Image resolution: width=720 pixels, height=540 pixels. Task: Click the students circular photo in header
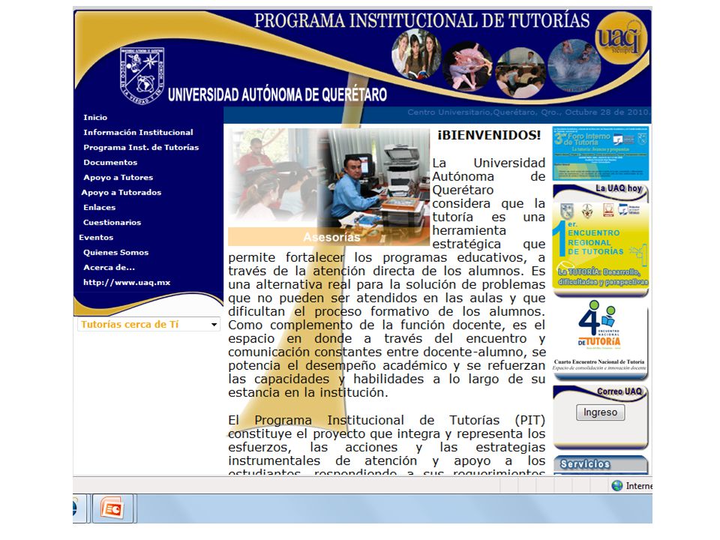[416, 55]
